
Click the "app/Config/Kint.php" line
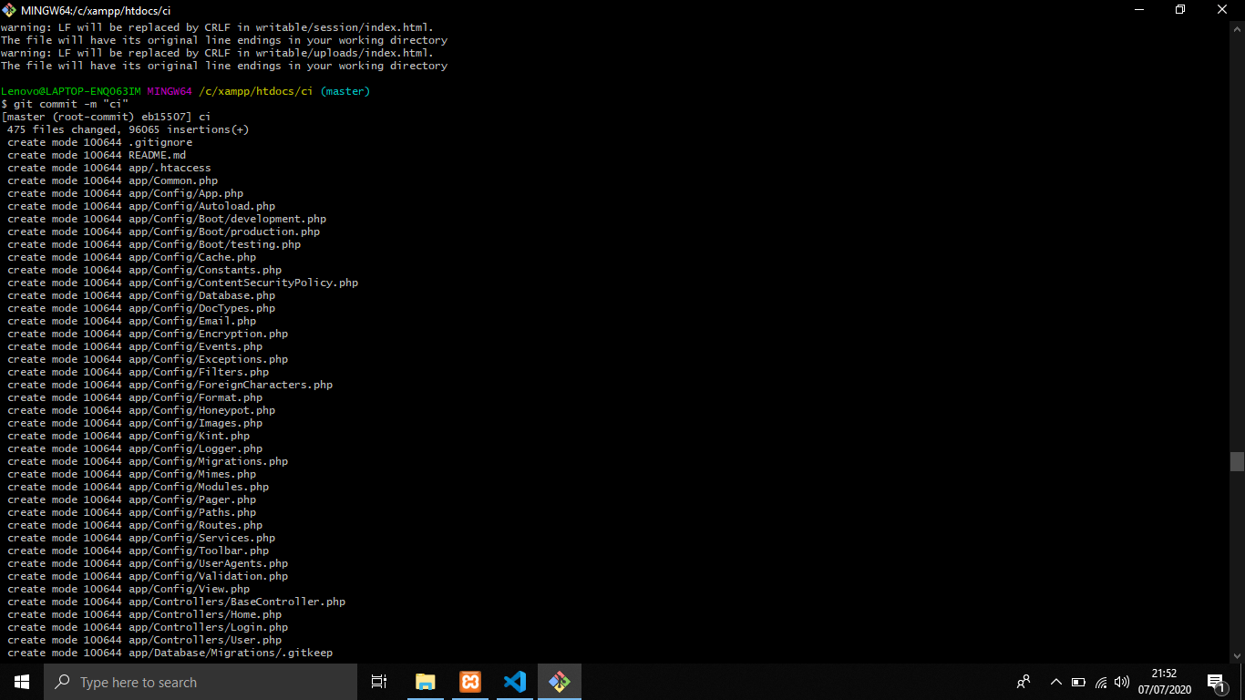pyautogui.click(x=129, y=436)
